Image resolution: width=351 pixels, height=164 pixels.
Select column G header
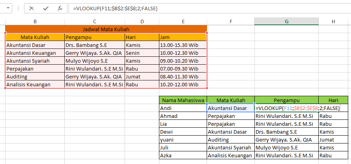[x=286, y=21]
